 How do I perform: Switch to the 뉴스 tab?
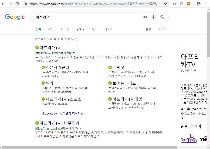coord(94,29)
